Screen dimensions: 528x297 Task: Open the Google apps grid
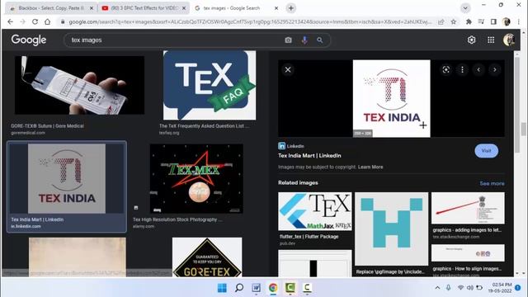[491, 40]
